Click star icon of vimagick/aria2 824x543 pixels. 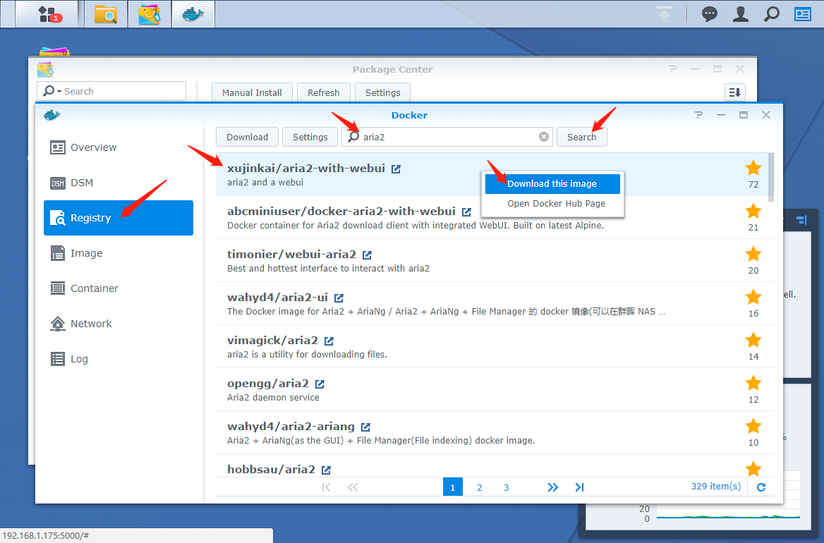pyautogui.click(x=753, y=341)
